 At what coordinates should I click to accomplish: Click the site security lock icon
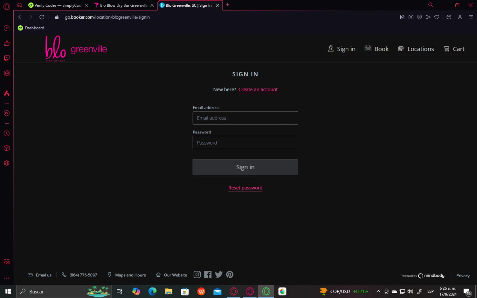click(x=57, y=17)
